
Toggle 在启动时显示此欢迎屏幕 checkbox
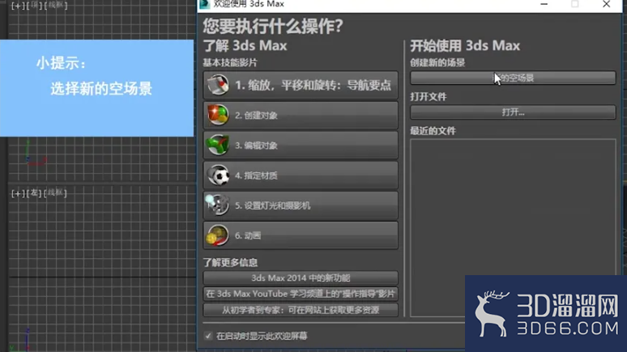click(208, 336)
